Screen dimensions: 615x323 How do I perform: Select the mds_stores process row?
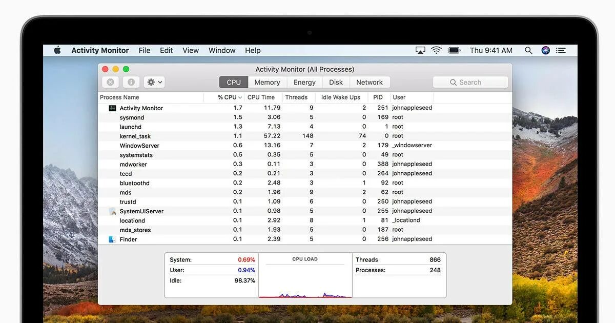click(x=305, y=230)
